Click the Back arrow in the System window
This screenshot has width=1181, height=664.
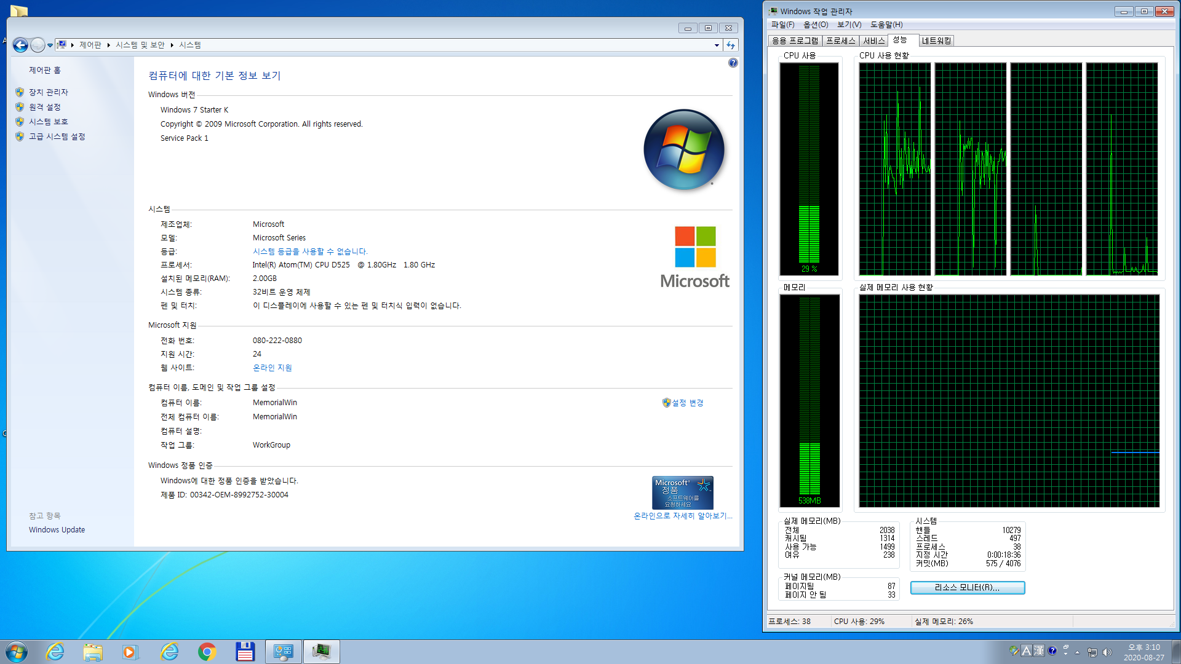click(x=20, y=45)
